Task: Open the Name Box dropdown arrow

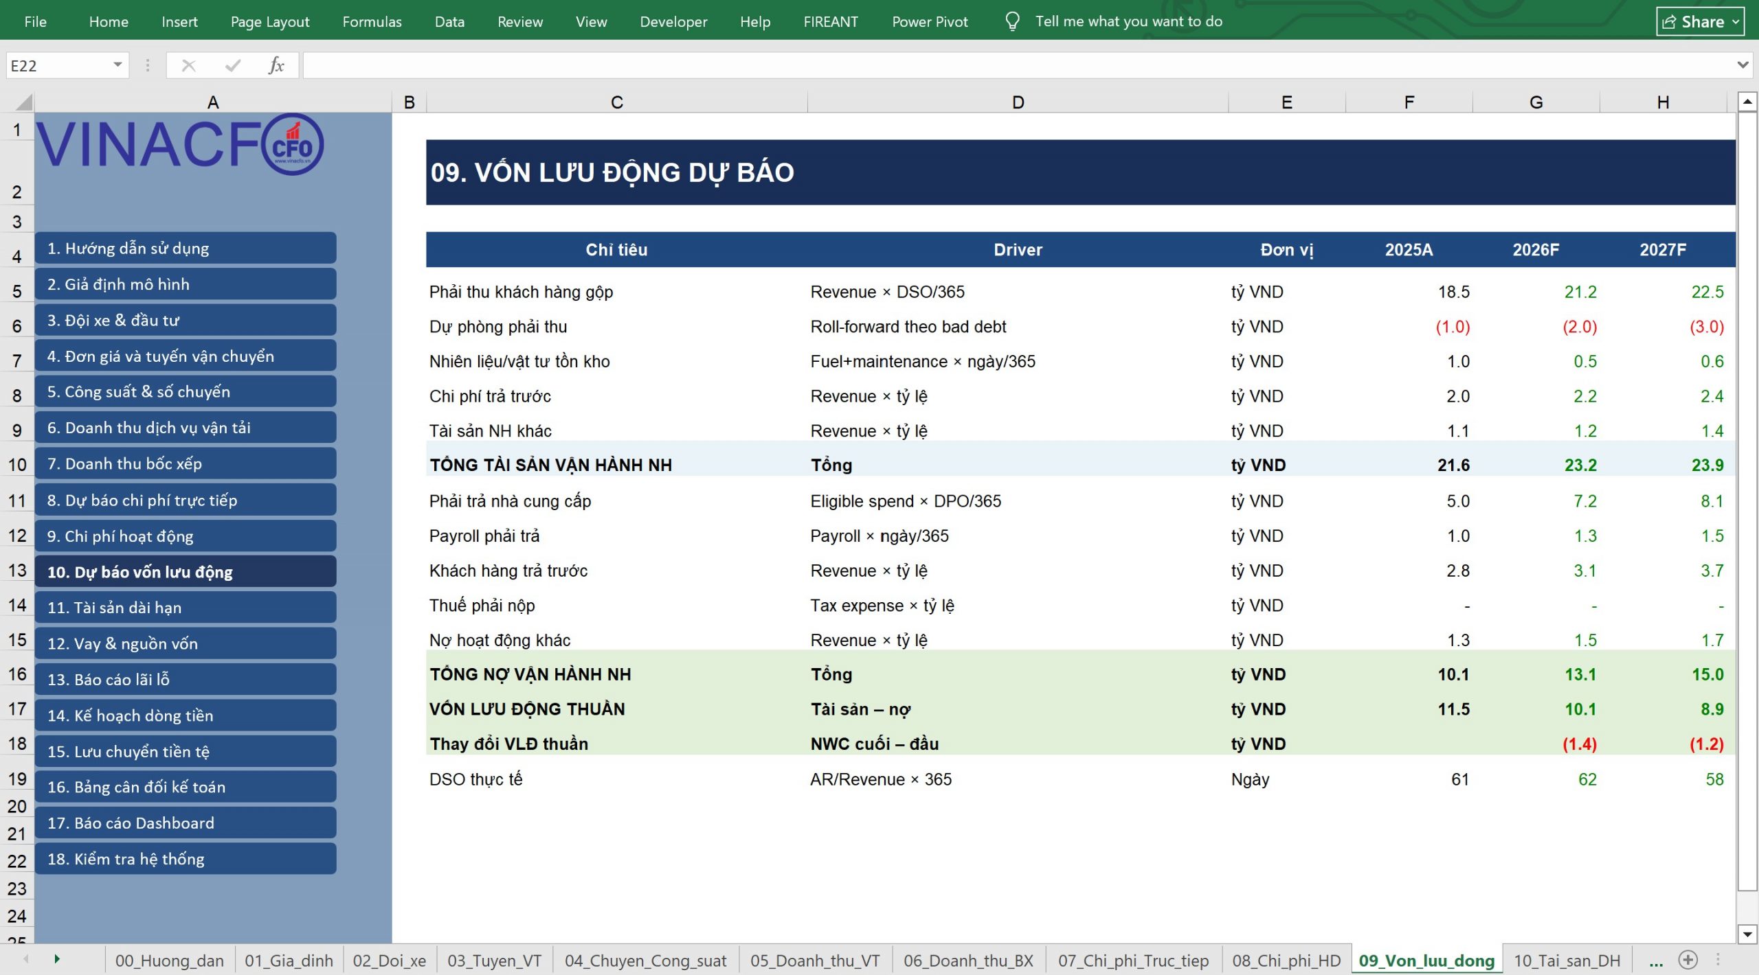Action: [117, 65]
